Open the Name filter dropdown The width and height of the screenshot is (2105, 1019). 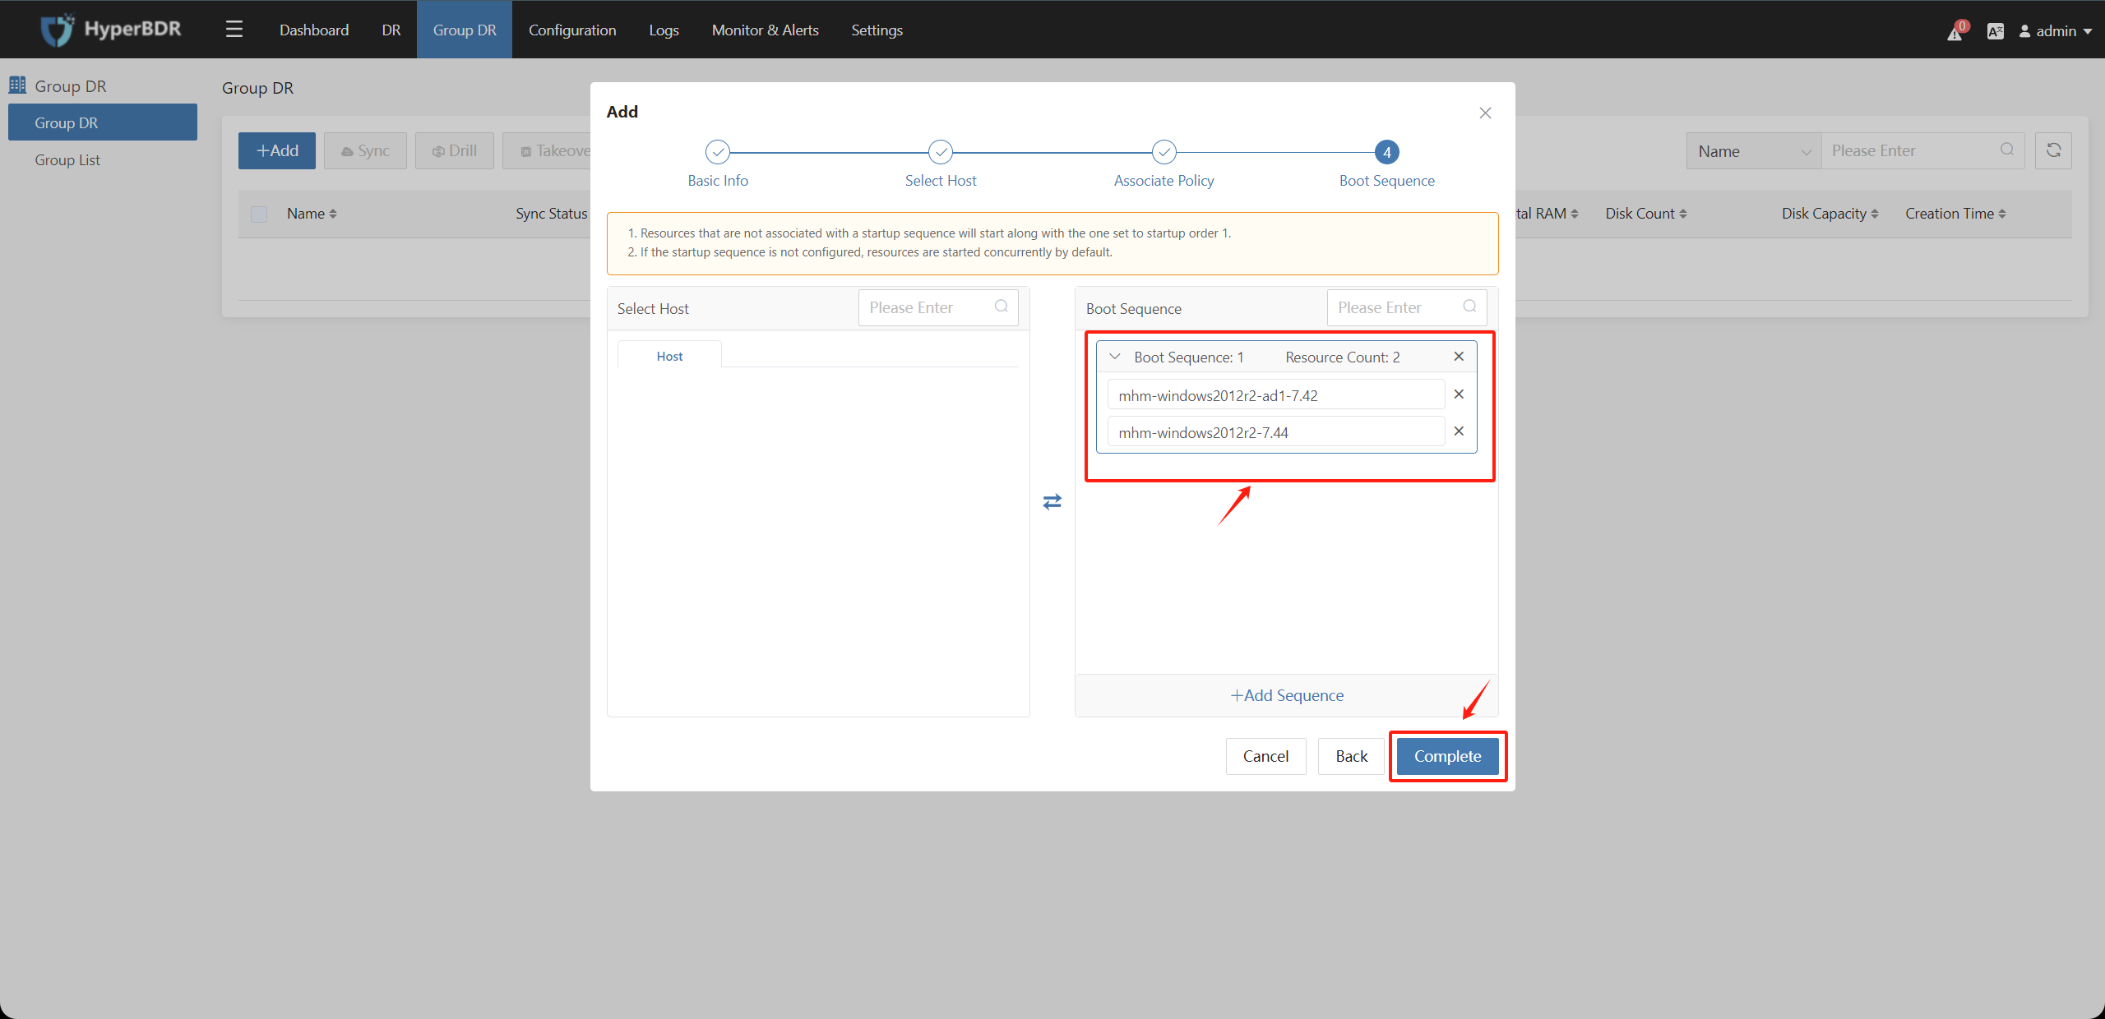(x=1754, y=150)
